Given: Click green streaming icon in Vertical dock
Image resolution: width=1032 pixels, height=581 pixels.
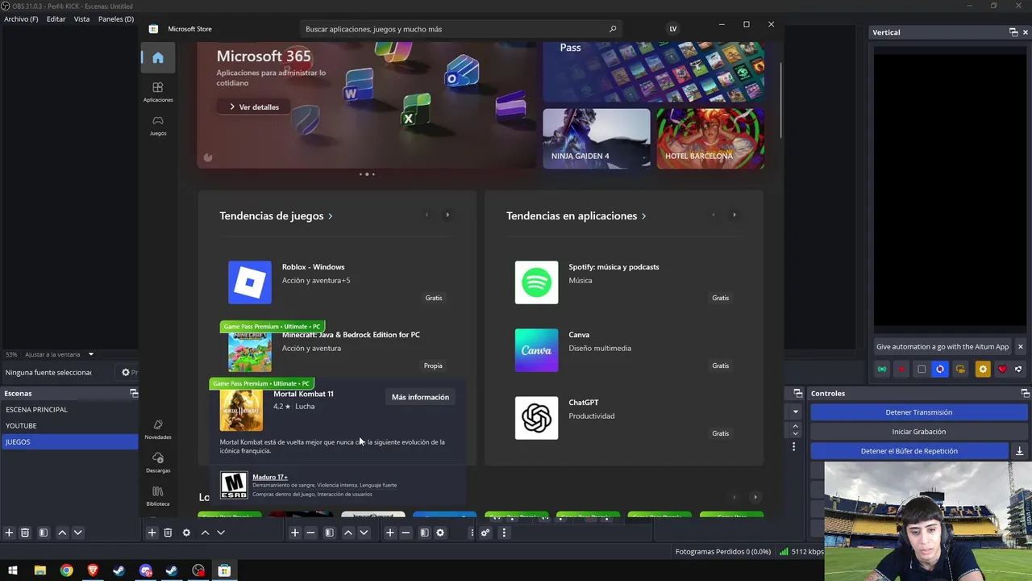Looking at the screenshot, I should click(882, 370).
